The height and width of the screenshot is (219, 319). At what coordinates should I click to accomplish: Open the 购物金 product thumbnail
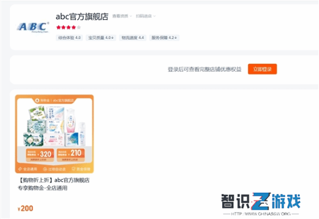pyautogui.click(x=55, y=134)
